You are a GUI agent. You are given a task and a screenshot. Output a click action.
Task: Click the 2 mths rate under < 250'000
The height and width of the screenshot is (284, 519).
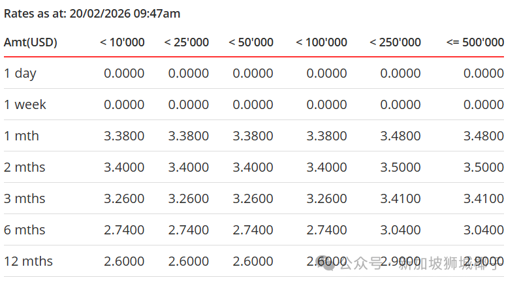pos(401,167)
